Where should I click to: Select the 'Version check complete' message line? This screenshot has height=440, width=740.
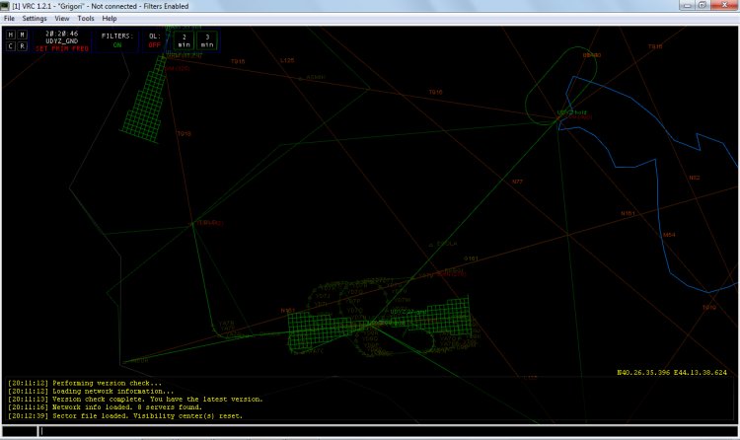(x=135, y=400)
